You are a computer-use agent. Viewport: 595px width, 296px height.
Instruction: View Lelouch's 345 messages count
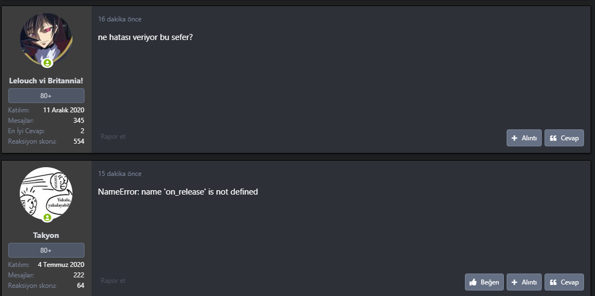(x=78, y=120)
